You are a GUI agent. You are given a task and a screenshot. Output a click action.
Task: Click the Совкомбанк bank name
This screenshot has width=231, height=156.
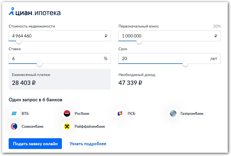(33, 126)
